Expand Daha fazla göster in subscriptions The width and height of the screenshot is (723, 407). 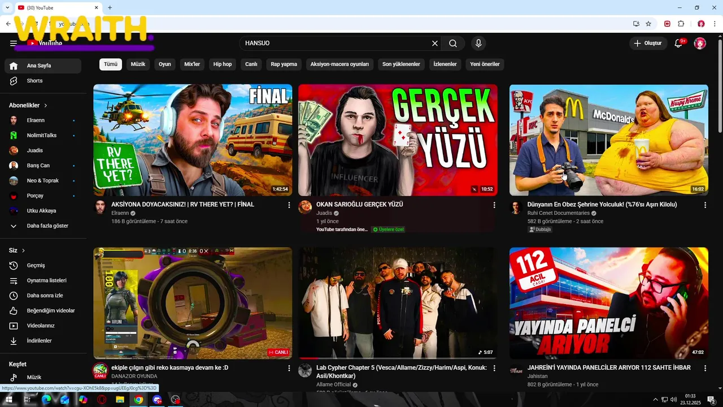click(x=43, y=226)
